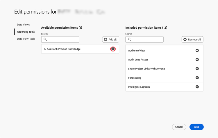Add AI Assistant: Product Knowledge permission
Viewport: 218px width, 138px height.
tap(113, 49)
